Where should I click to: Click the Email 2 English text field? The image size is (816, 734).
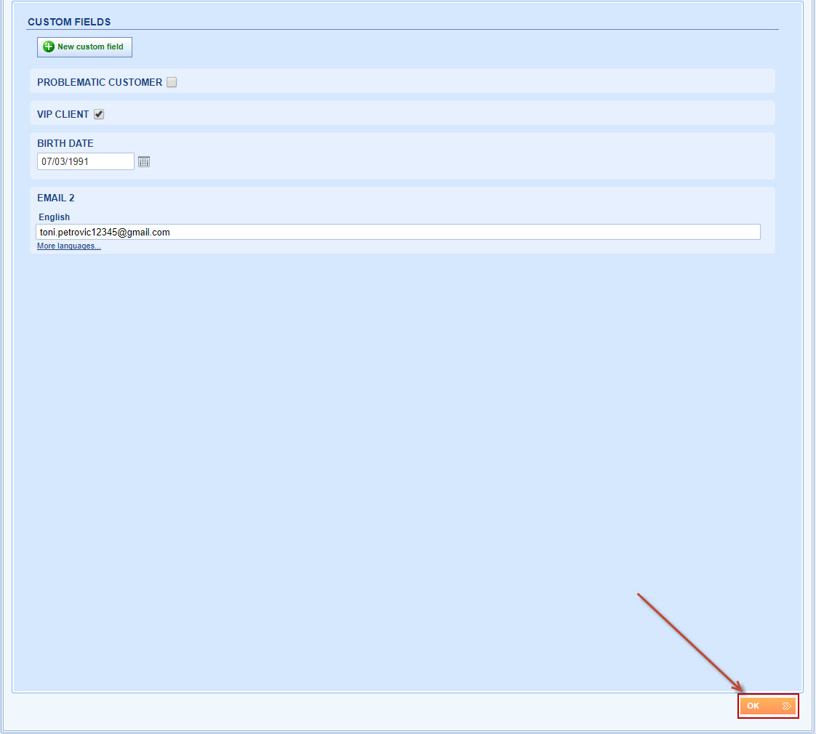coord(398,232)
